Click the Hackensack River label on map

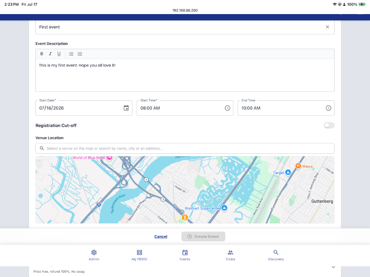tap(118, 204)
